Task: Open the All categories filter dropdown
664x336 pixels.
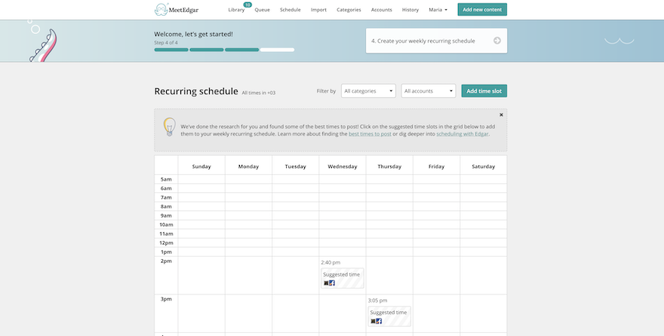Action: (368, 91)
